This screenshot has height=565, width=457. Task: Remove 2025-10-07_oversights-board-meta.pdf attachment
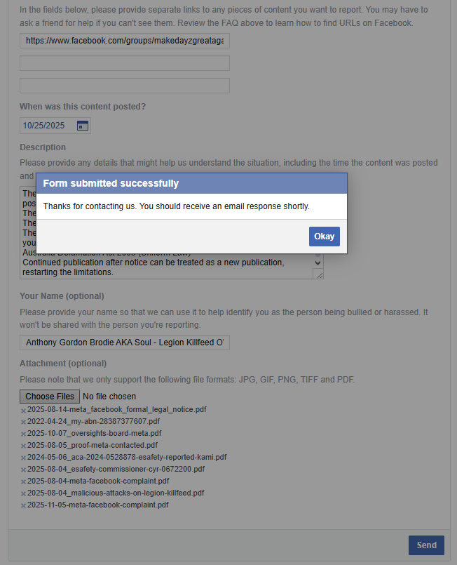coord(23,434)
